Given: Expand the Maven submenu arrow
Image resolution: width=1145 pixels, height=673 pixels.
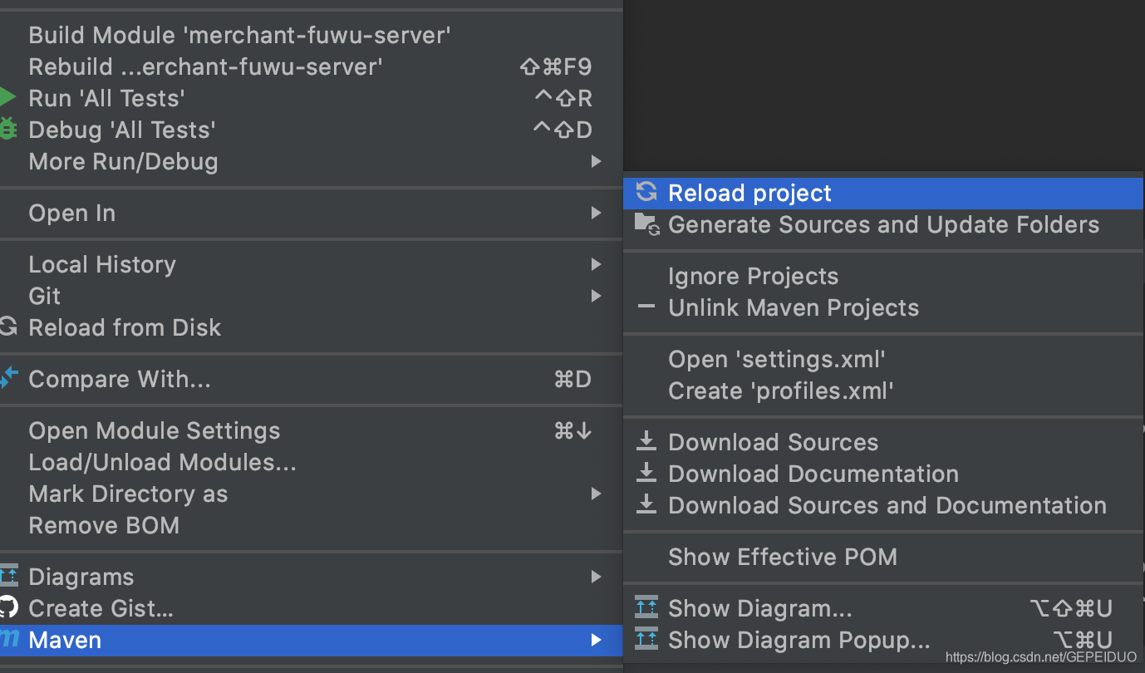Looking at the screenshot, I should click(596, 640).
